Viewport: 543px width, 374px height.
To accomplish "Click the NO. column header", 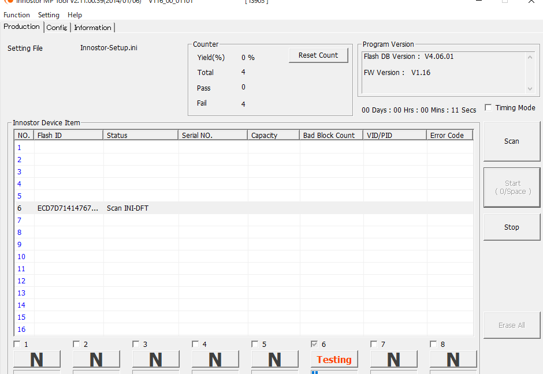I will (x=24, y=135).
